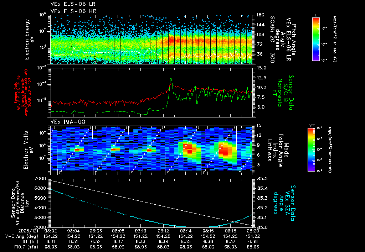Click the 03:04 time tick label
This screenshot has height=252, width=365.
[x=73, y=231]
